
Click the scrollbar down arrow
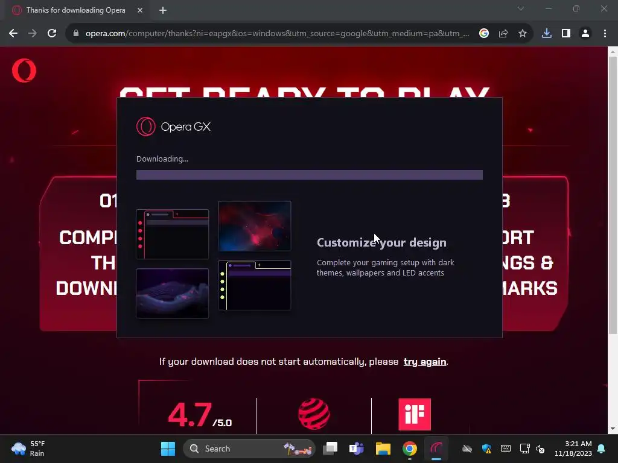coord(613,429)
